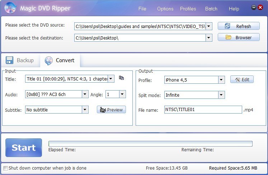
Task: Open the Profiles menu
Action: [188, 9]
